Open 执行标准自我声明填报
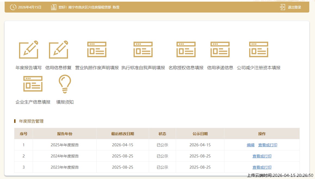Image resolution: width=315 pixels, height=179 pixels. click(x=143, y=50)
